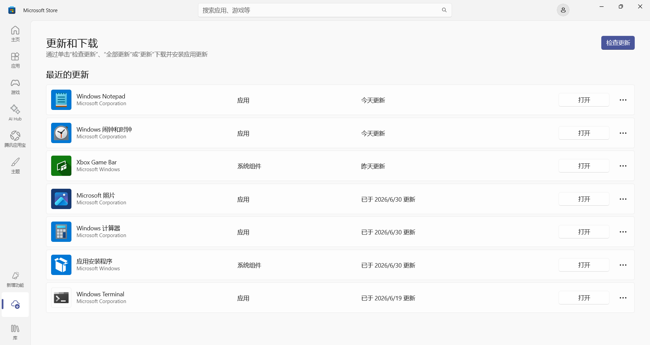
Task: Open the 游戏 (Gaming) sidebar section
Action: (x=15, y=87)
